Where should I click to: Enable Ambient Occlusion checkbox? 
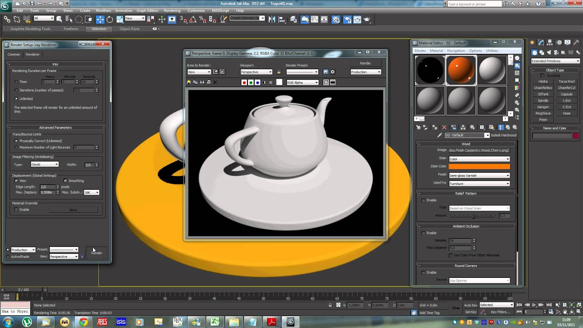click(x=424, y=233)
